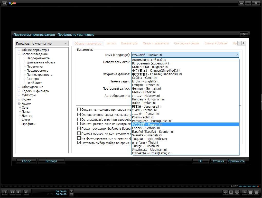Switch to the 'Мышь и указатели' tab

point(156,43)
